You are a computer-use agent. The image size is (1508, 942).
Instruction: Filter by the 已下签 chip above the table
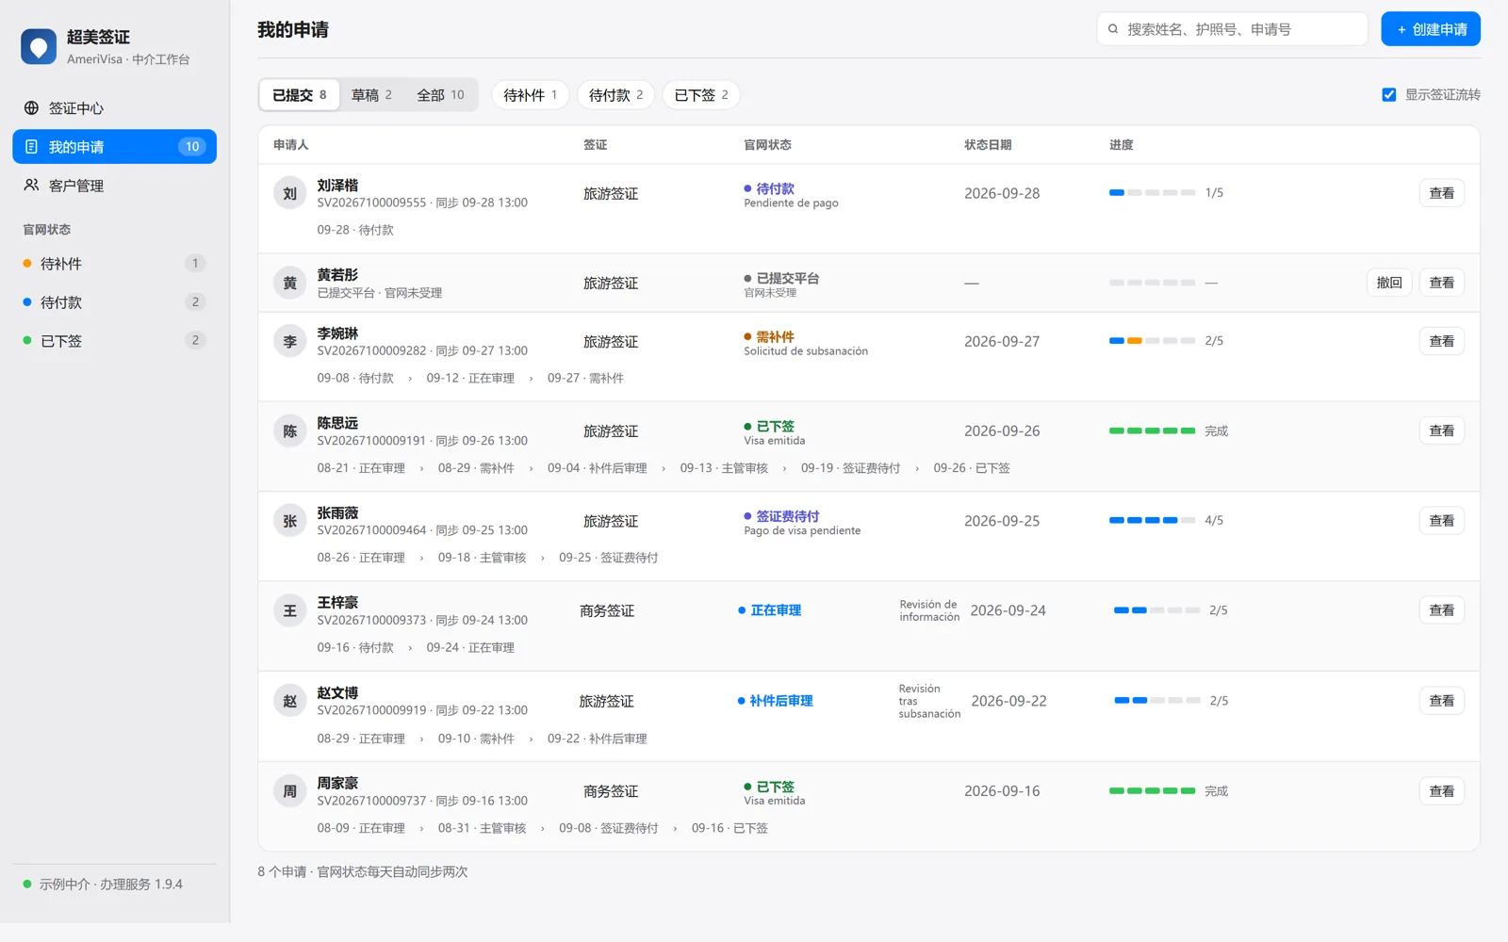coord(701,95)
